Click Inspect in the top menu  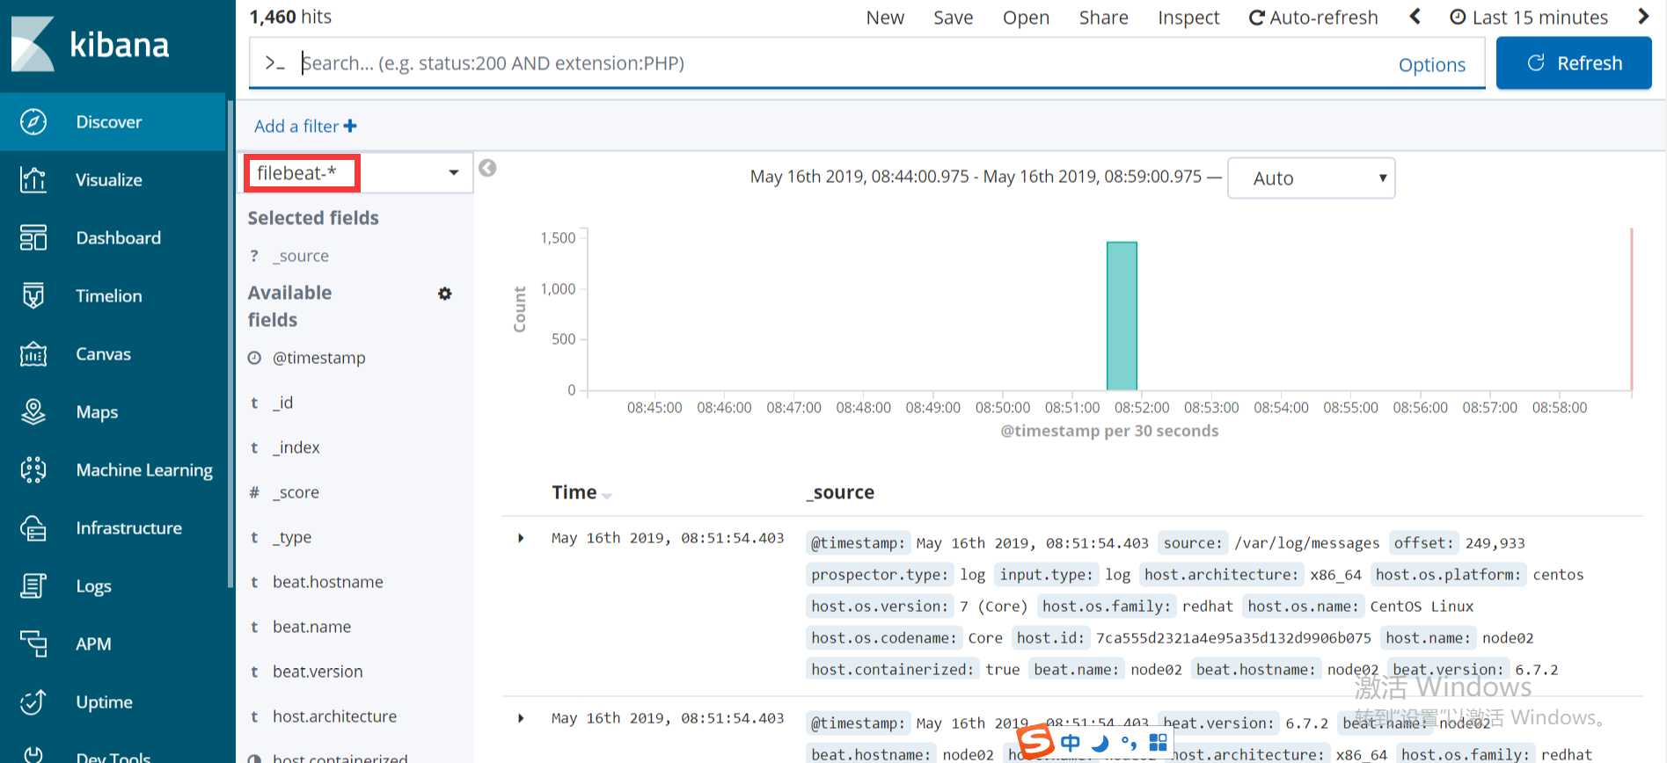point(1188,18)
